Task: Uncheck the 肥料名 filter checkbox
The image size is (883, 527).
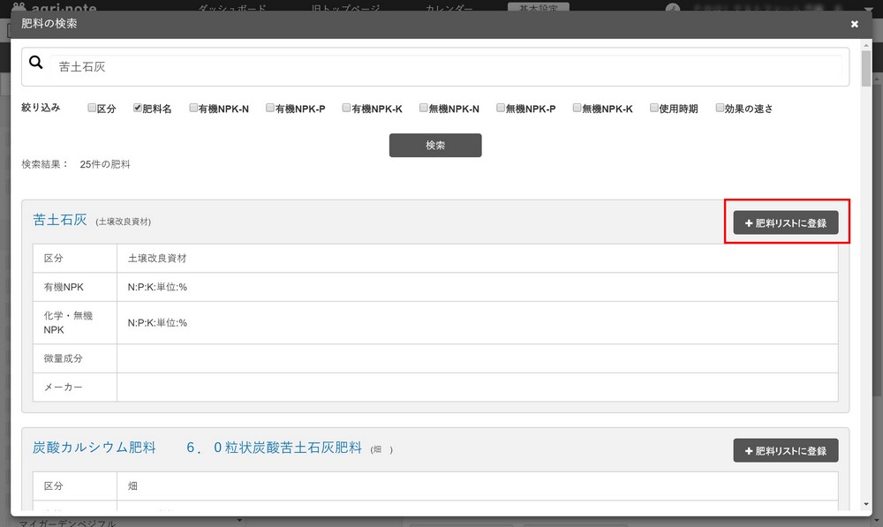Action: [x=138, y=109]
